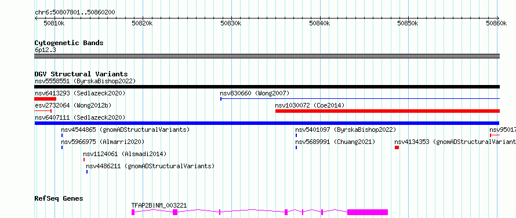
Task: Select the nsv6413293 red variant bar
Action: 45,99
